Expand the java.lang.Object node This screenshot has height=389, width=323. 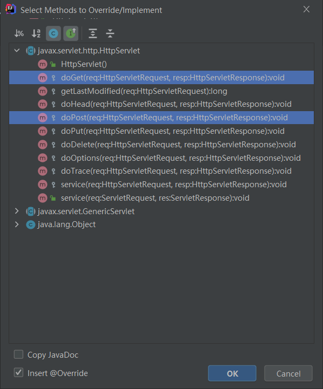click(17, 224)
